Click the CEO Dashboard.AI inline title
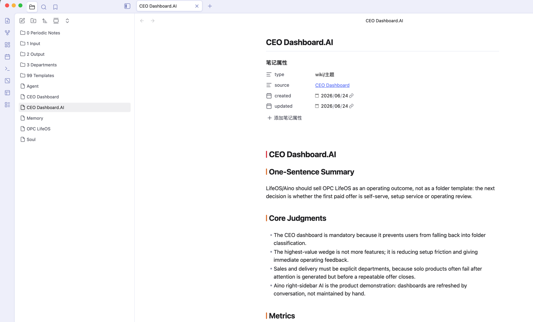533x322 pixels. 299,42
